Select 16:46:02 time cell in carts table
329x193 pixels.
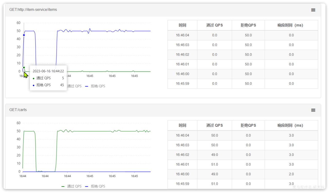tap(182, 155)
